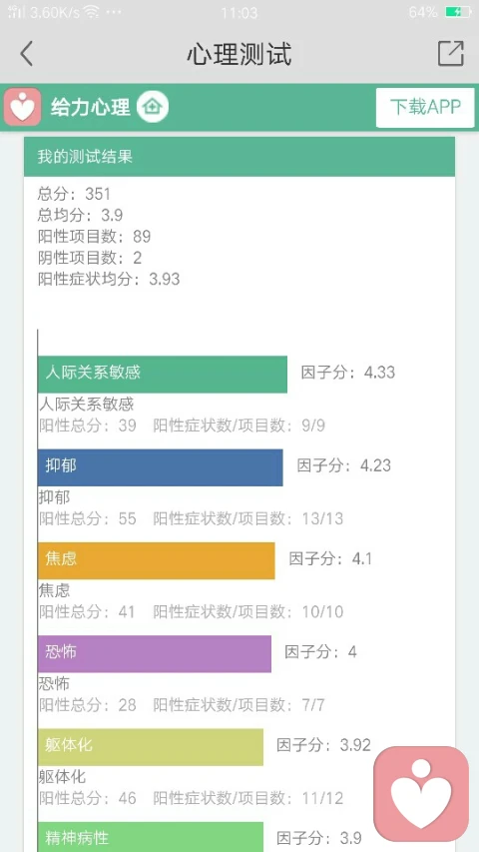Tap the 心理测试 page title
The image size is (479, 852).
tap(239, 54)
